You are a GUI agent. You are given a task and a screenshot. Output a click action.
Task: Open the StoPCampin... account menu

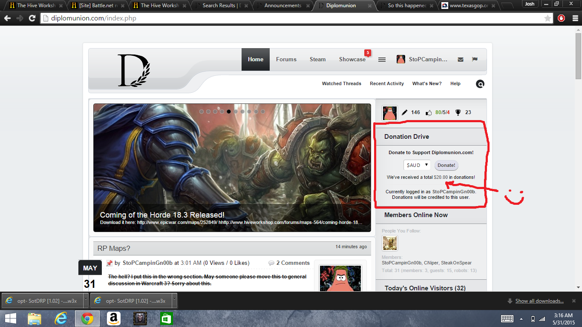tap(422, 60)
